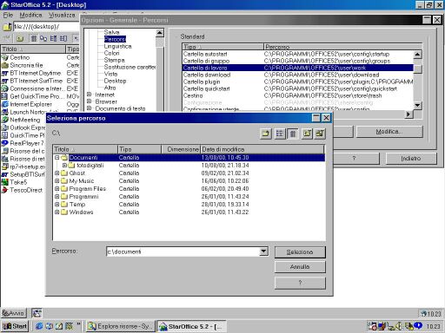This screenshot has height=333, width=445.
Task: Click the Documenti folder icon
Action: pos(64,158)
